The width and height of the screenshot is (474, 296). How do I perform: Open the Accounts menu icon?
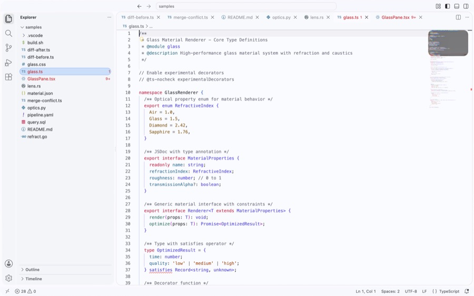point(8,264)
